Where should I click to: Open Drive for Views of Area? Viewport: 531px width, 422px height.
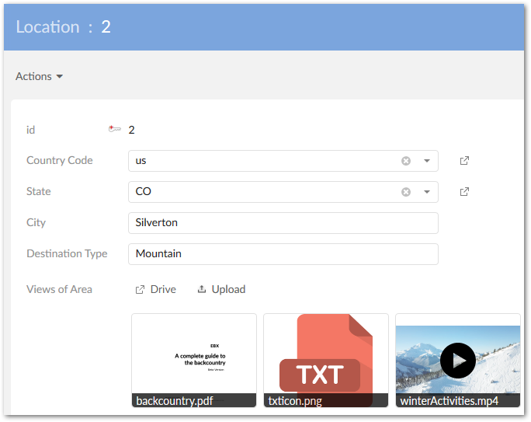(156, 289)
